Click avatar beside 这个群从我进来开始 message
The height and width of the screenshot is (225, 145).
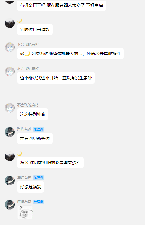(10, 71)
